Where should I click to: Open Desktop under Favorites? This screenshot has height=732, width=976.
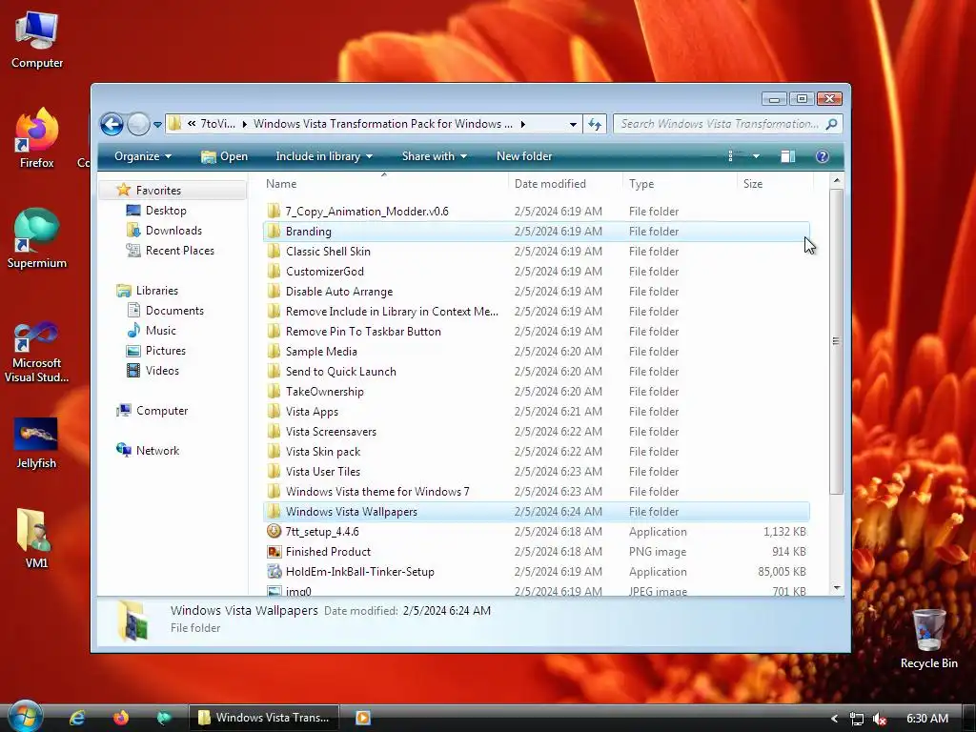(166, 211)
